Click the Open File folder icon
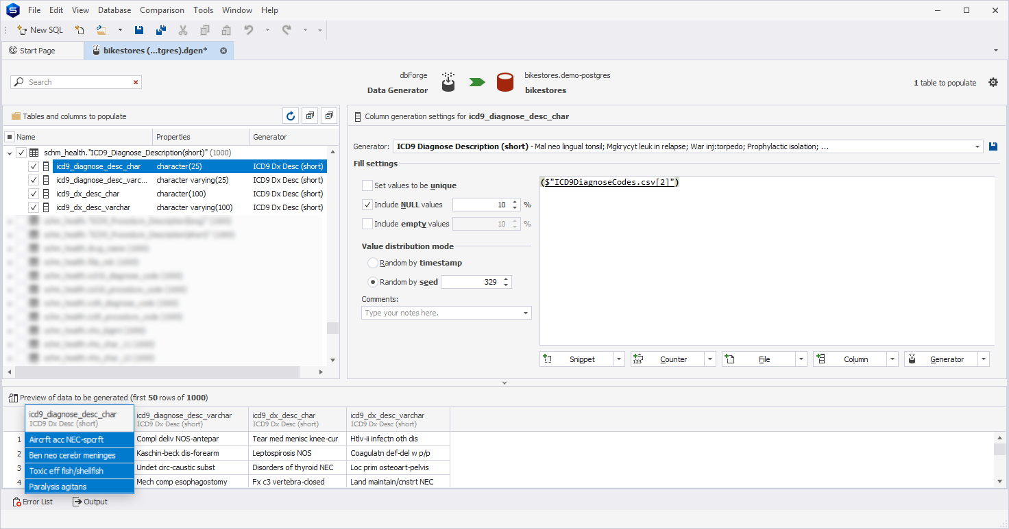The height and width of the screenshot is (529, 1009). [101, 30]
